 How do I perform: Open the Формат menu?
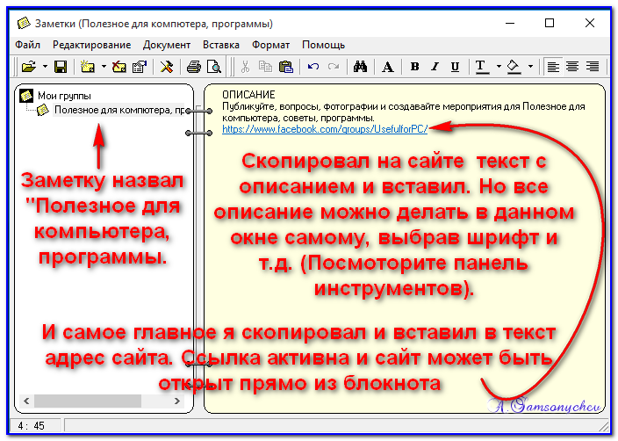click(270, 45)
